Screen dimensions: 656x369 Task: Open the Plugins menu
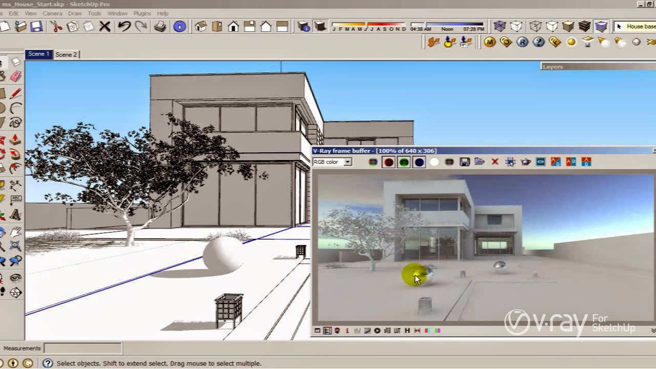click(x=142, y=13)
